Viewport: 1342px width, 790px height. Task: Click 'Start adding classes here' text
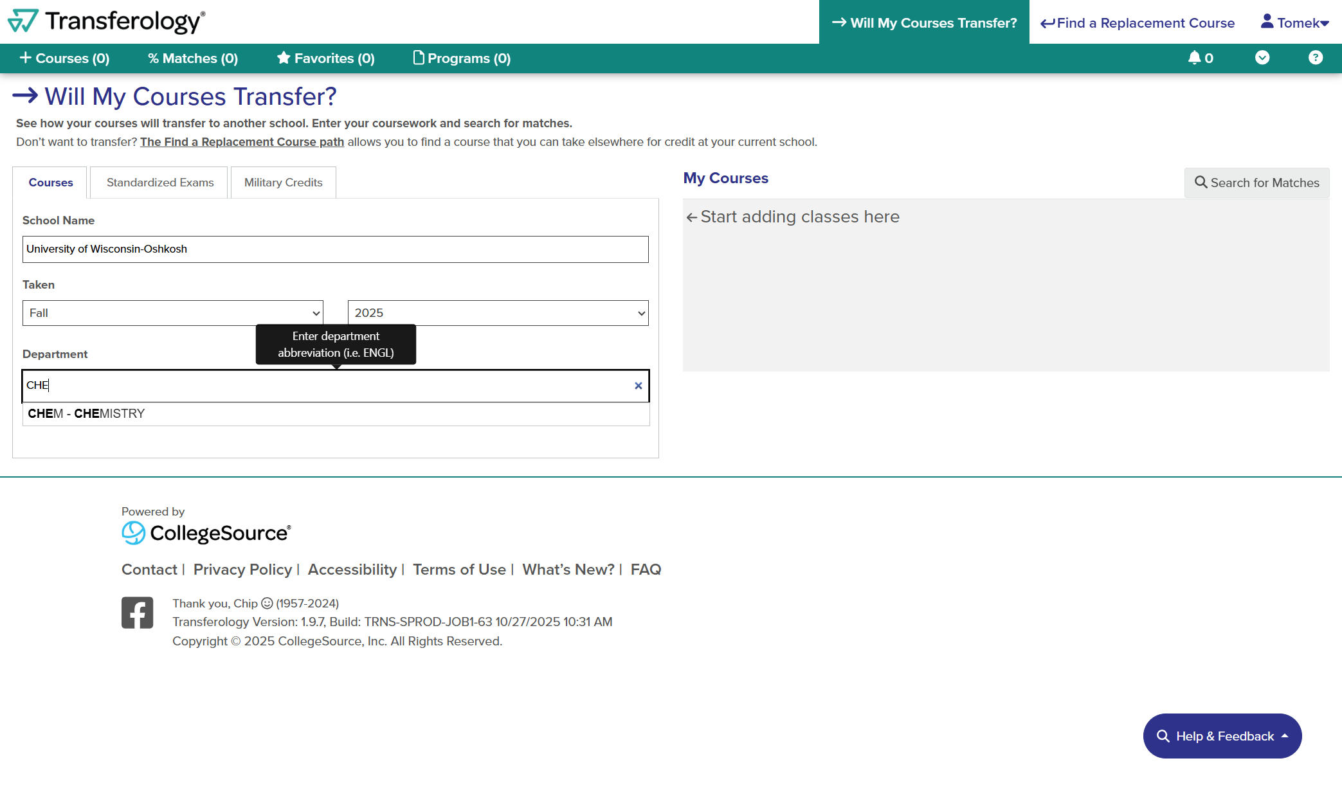(x=799, y=217)
